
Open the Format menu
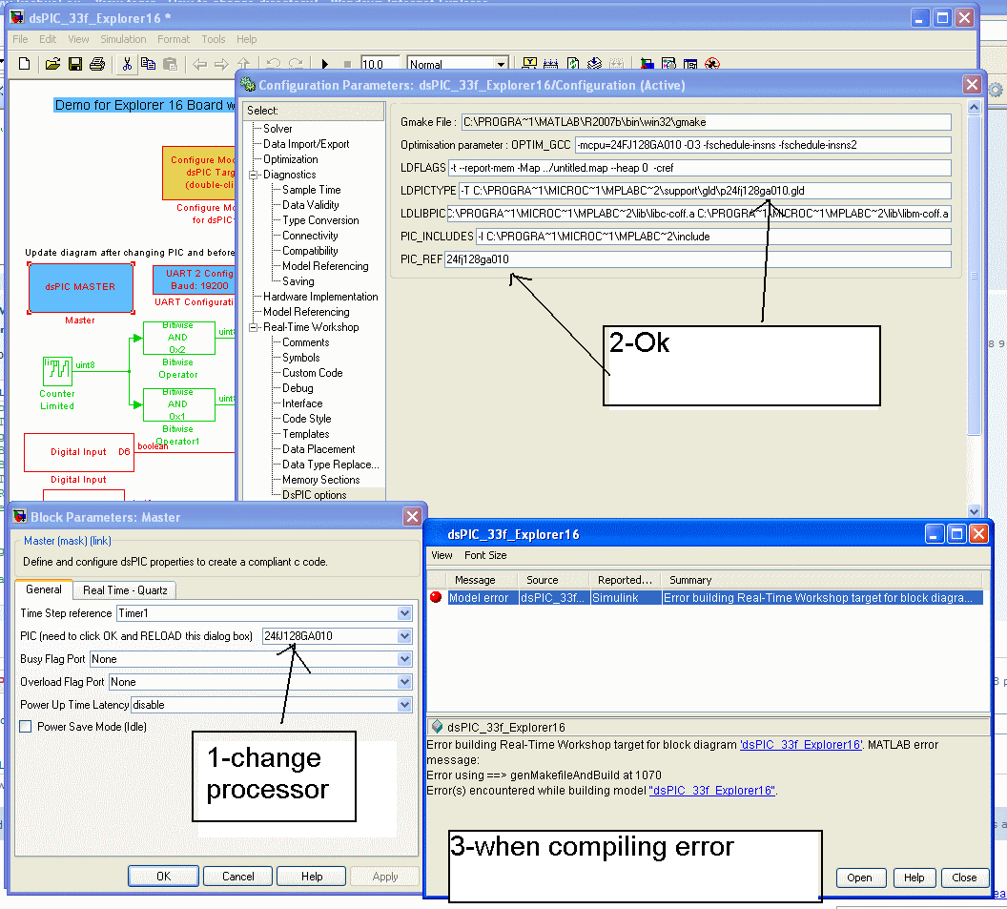174,39
